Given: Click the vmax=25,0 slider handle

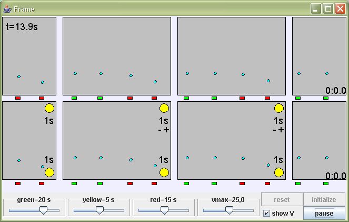Looking at the screenshot, I should pos(229,210).
